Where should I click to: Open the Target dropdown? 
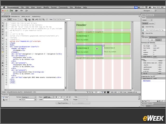pos(83,100)
